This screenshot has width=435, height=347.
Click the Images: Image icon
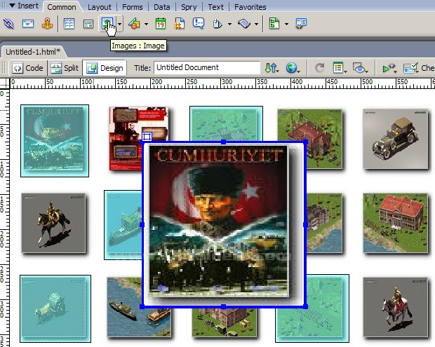[x=107, y=24]
